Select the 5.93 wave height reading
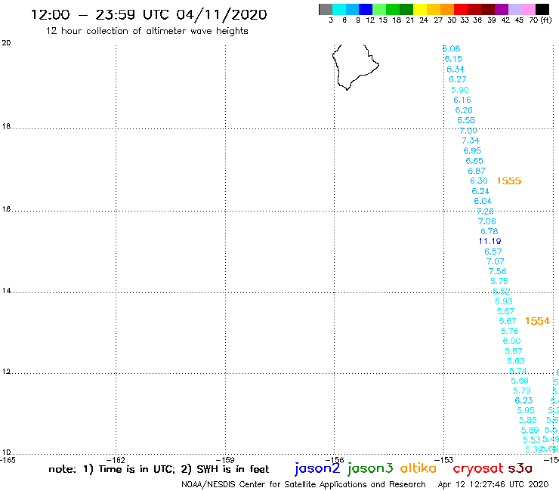This screenshot has height=491, width=559. [x=504, y=301]
